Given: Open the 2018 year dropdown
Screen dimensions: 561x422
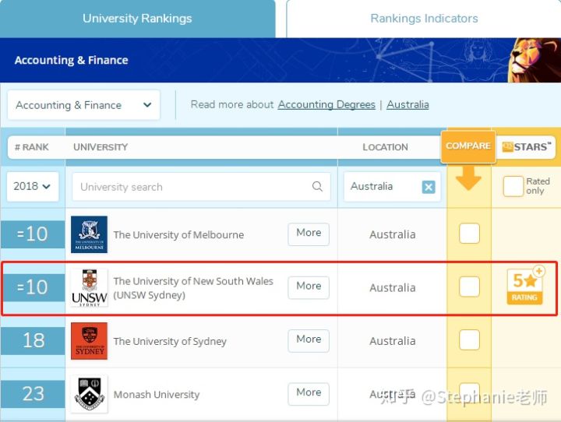Looking at the screenshot, I should (x=33, y=186).
